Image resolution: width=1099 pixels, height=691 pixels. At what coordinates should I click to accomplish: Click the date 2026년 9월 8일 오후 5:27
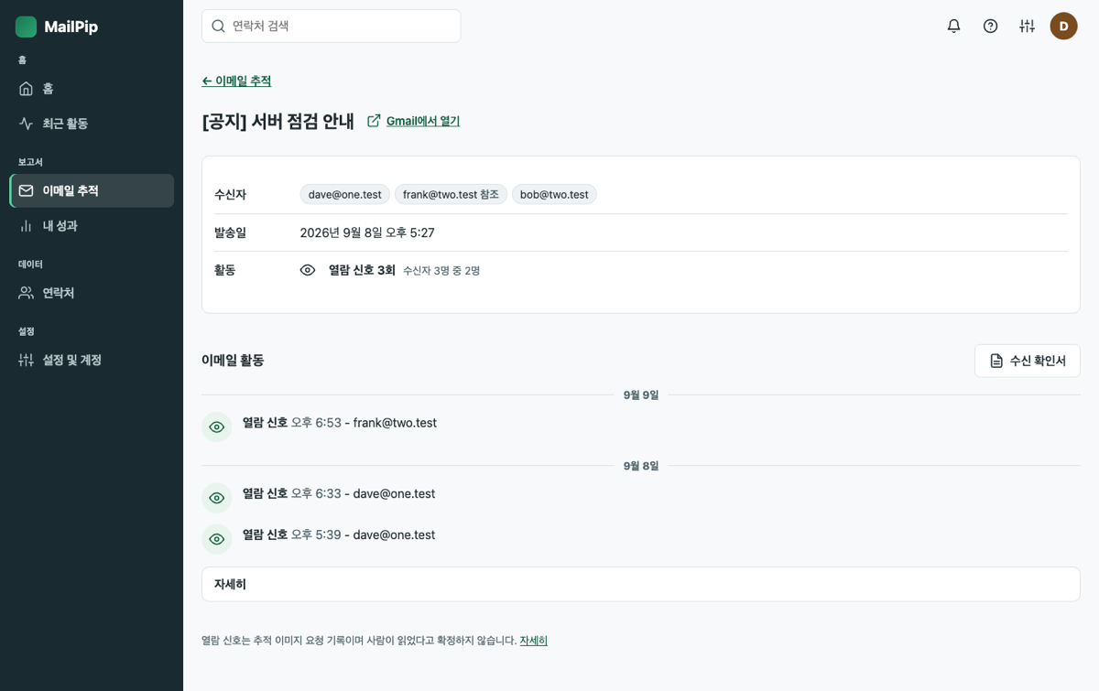coord(367,232)
